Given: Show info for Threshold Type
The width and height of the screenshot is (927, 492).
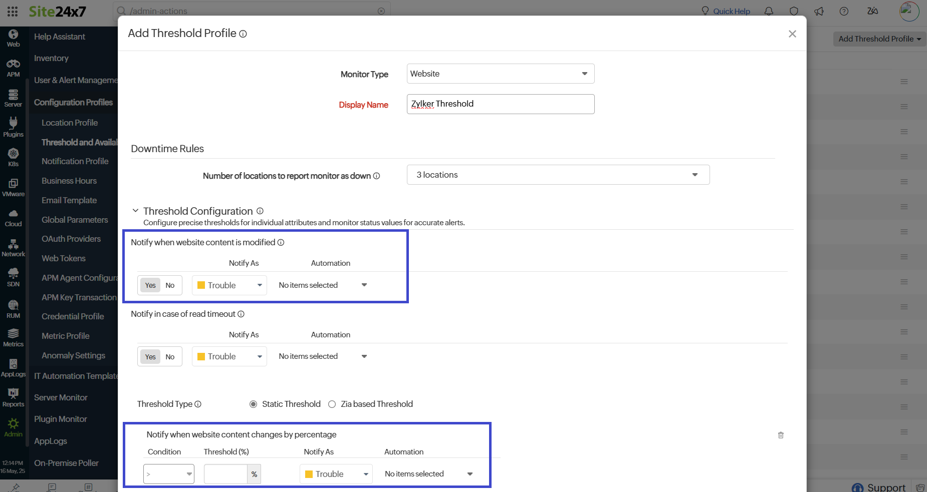Looking at the screenshot, I should point(198,404).
